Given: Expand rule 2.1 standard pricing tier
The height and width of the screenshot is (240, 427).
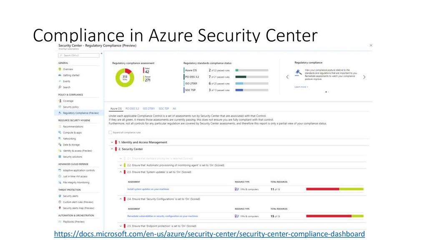Looking at the screenshot, I should coord(121,158).
